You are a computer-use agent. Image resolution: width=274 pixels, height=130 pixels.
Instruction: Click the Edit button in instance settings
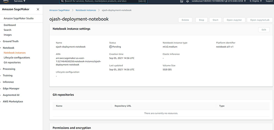[264, 30]
